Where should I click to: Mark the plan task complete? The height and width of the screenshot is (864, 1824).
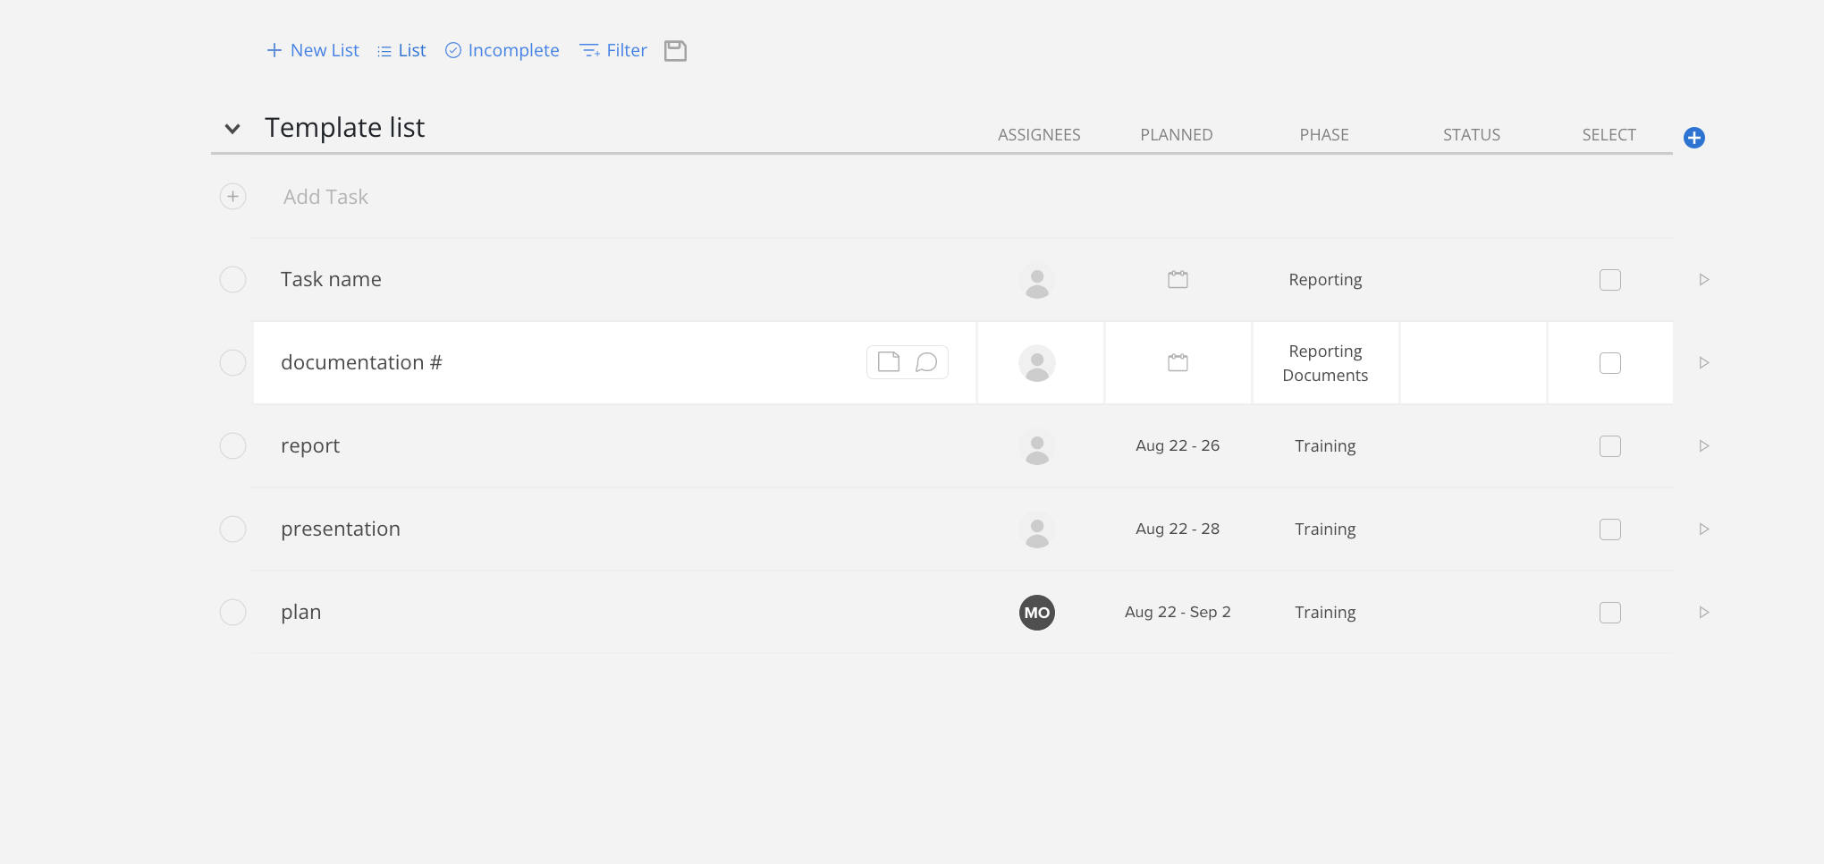tap(232, 612)
